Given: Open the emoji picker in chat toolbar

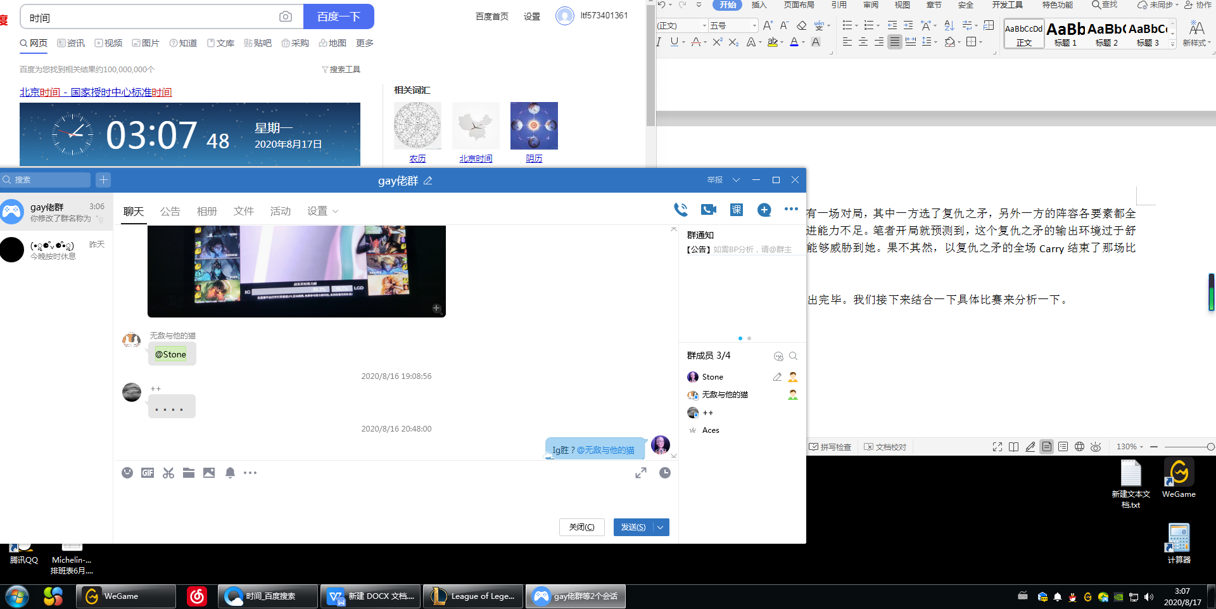Looking at the screenshot, I should click(x=127, y=473).
